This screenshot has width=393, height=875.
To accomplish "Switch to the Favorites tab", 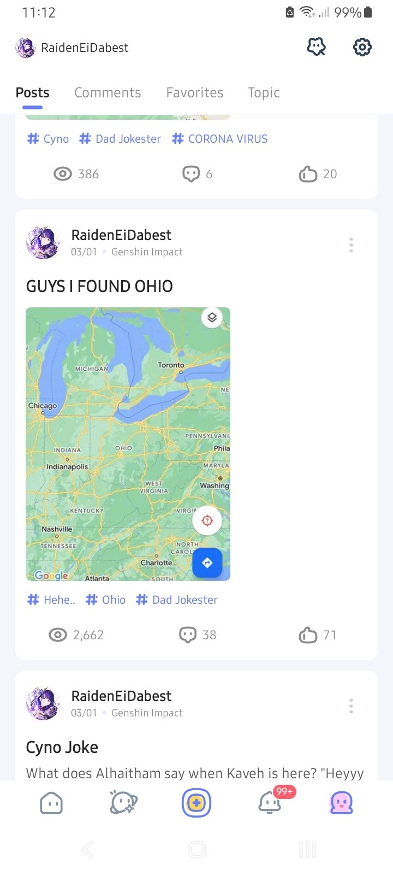I will coord(194,92).
